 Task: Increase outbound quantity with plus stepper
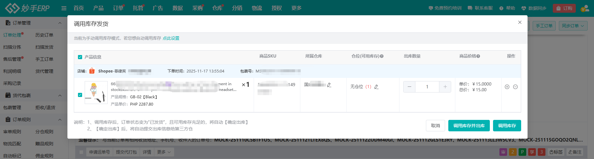tap(445, 87)
